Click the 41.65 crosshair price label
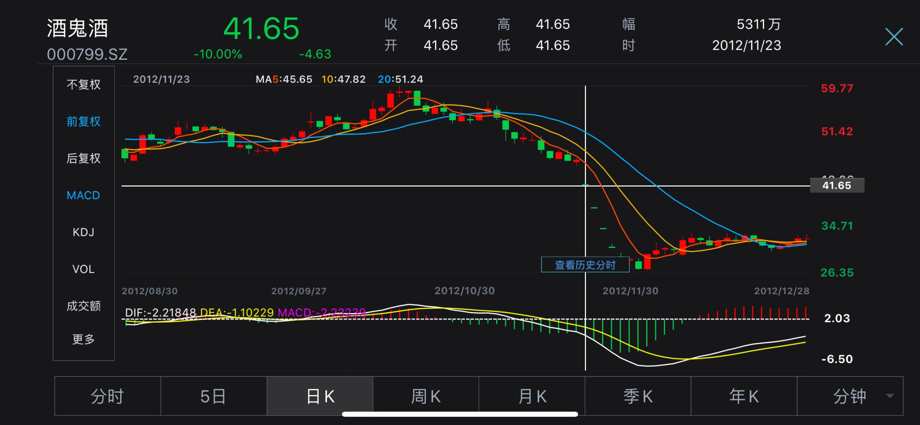This screenshot has height=425, width=920. pos(837,185)
